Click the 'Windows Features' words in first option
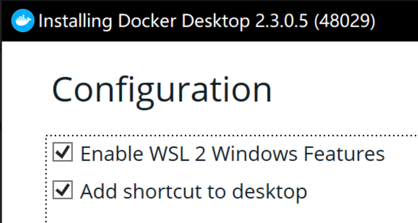This screenshot has height=223, width=418. coord(298,154)
